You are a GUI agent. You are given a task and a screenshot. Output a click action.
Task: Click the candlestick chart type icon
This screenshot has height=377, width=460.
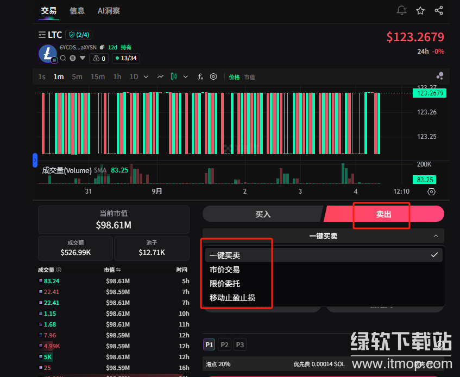coord(174,77)
